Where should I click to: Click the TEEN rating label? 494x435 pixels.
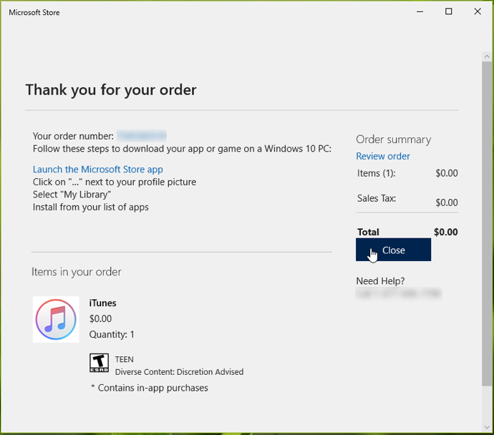click(124, 359)
